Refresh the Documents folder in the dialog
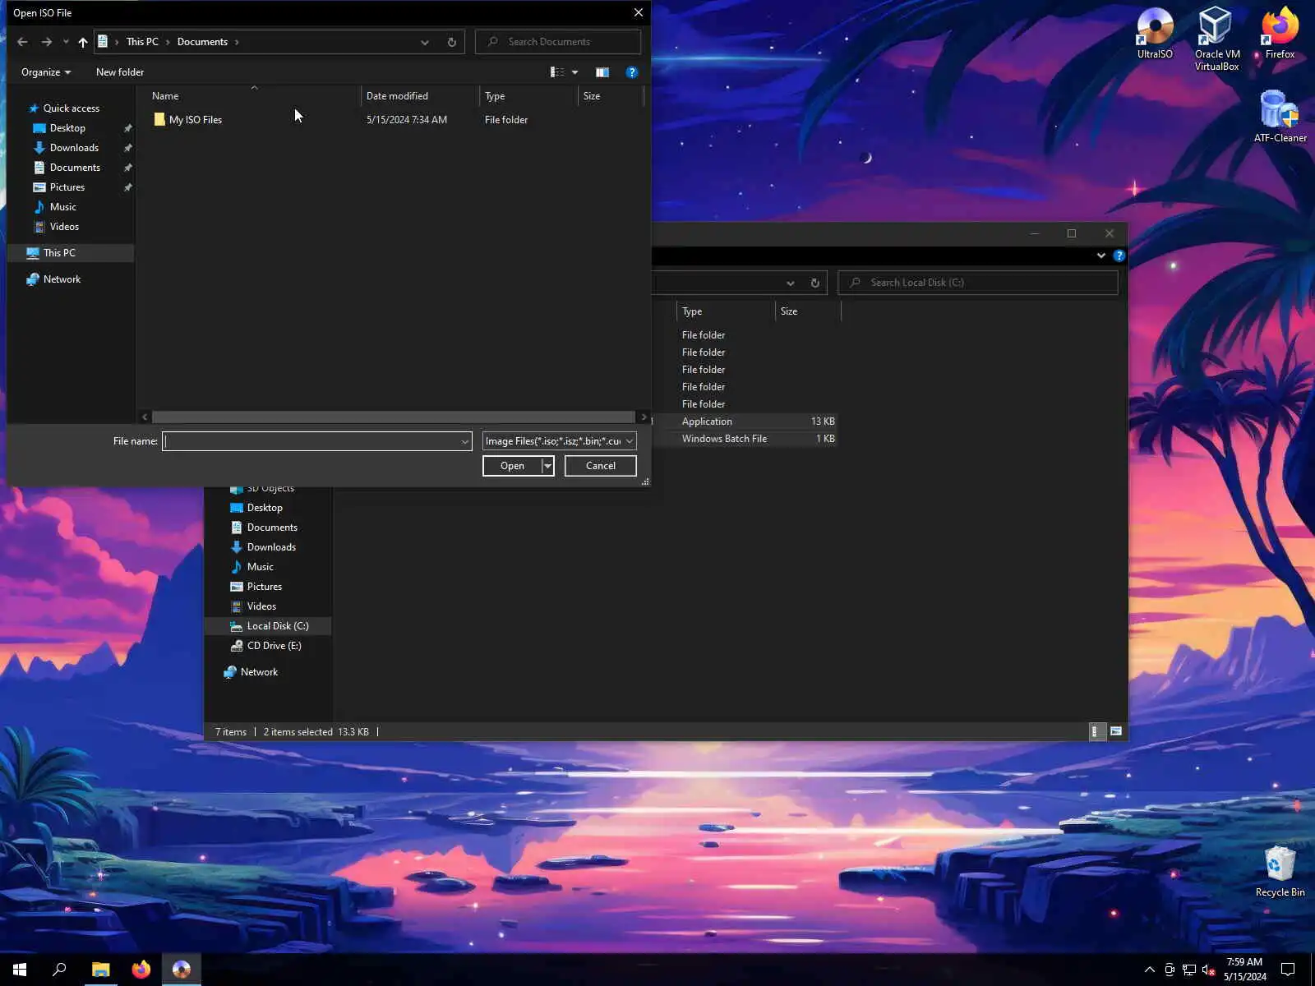Image resolution: width=1315 pixels, height=986 pixels. click(452, 42)
